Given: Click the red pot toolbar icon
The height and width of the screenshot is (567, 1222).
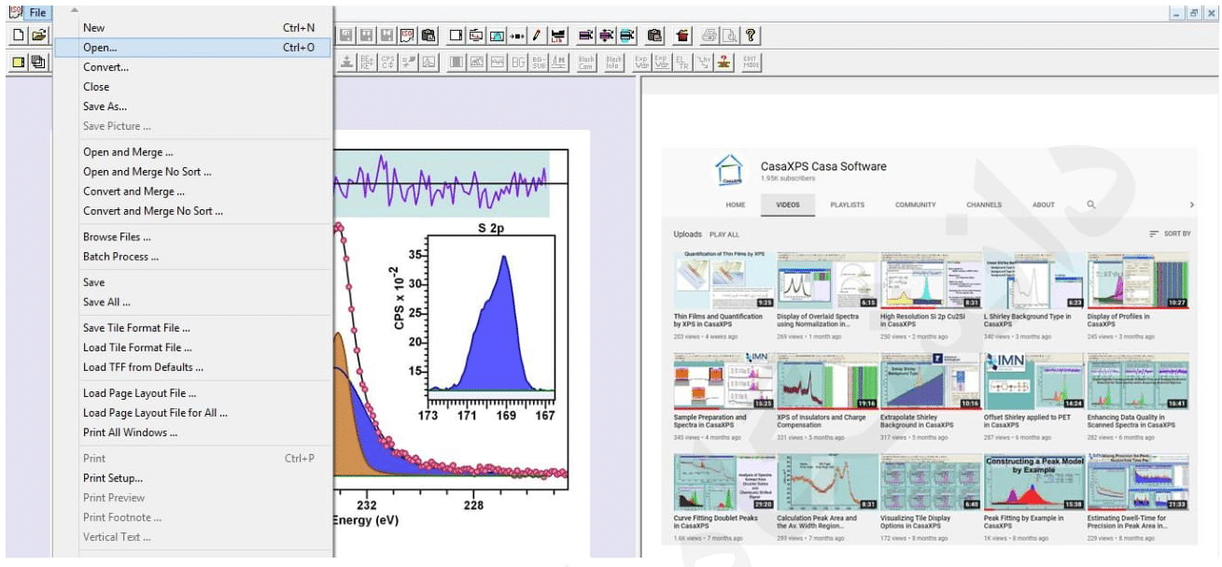Looking at the screenshot, I should click(682, 35).
